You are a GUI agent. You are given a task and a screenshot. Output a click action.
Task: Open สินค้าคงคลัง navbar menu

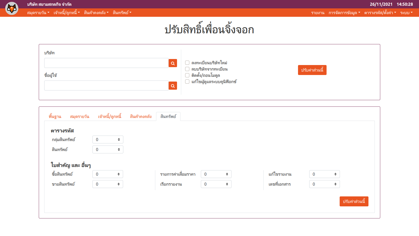(x=96, y=13)
